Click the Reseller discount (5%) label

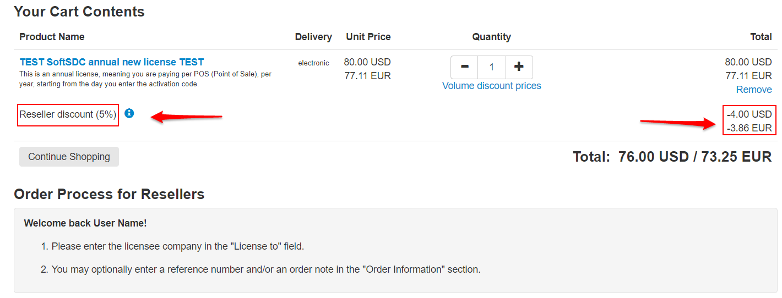(x=68, y=114)
